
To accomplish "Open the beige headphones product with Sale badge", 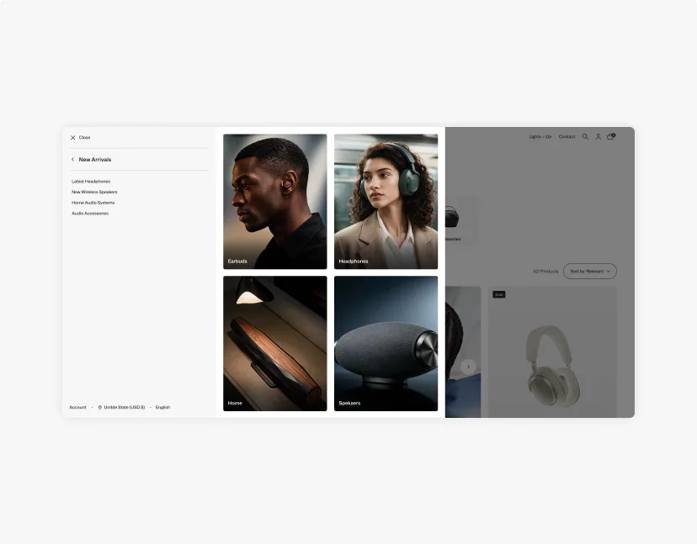I will [x=552, y=352].
